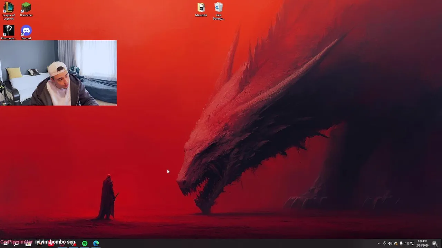Open the Discord desktop shortcut

tap(26, 32)
